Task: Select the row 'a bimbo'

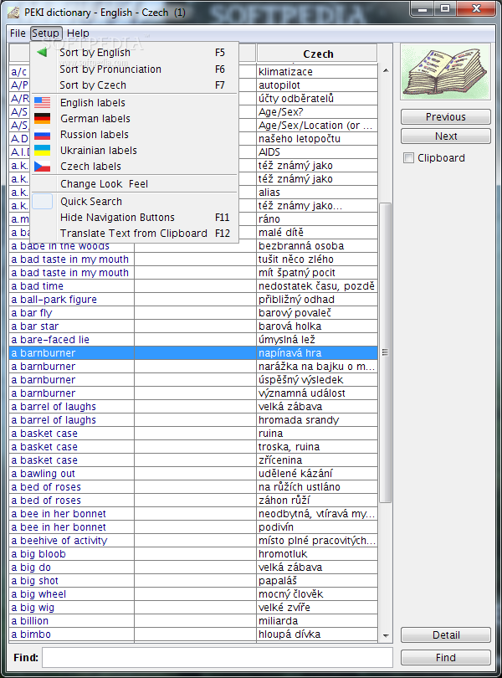Action: coord(193,634)
